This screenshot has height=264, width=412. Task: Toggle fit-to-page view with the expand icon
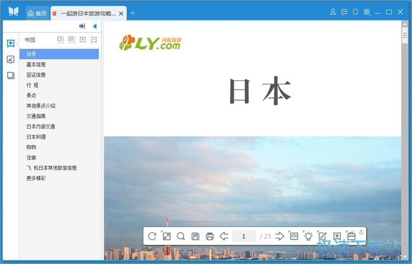tap(166, 236)
